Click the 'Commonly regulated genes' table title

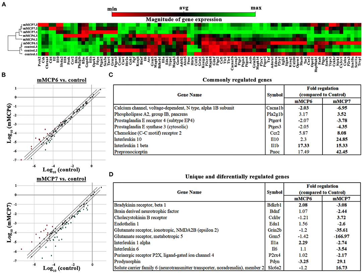tap(237, 80)
